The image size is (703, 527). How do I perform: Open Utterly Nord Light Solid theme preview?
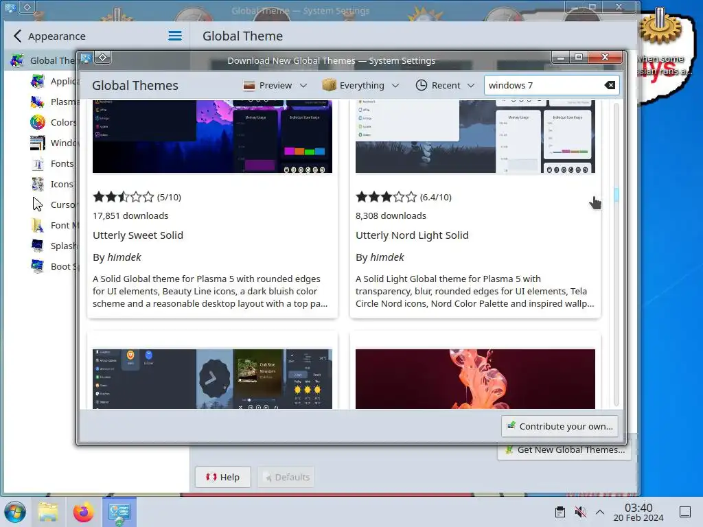tap(475, 137)
